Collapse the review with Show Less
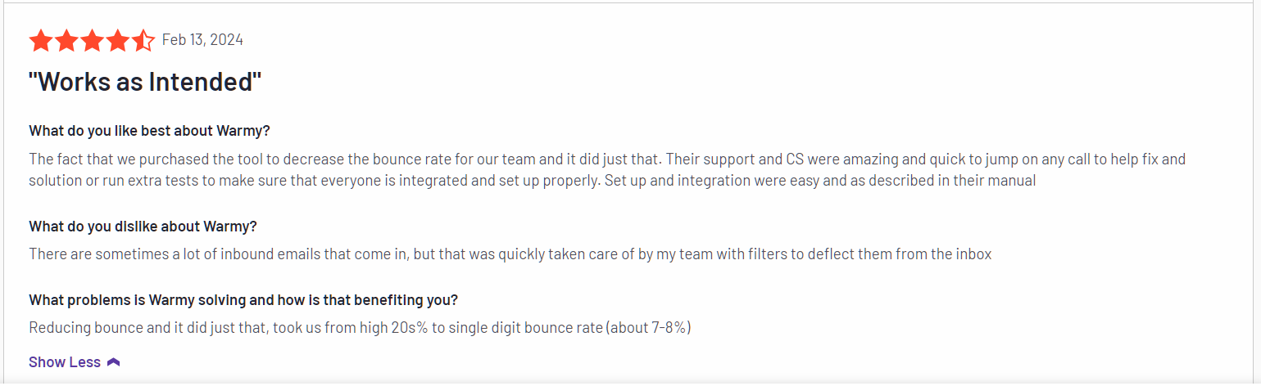The width and height of the screenshot is (1261, 386). coord(65,362)
